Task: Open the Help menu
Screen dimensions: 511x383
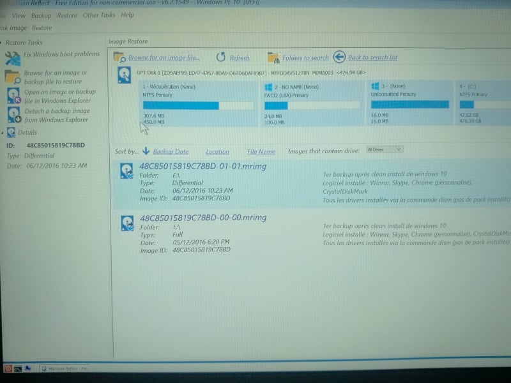Action: [x=127, y=15]
